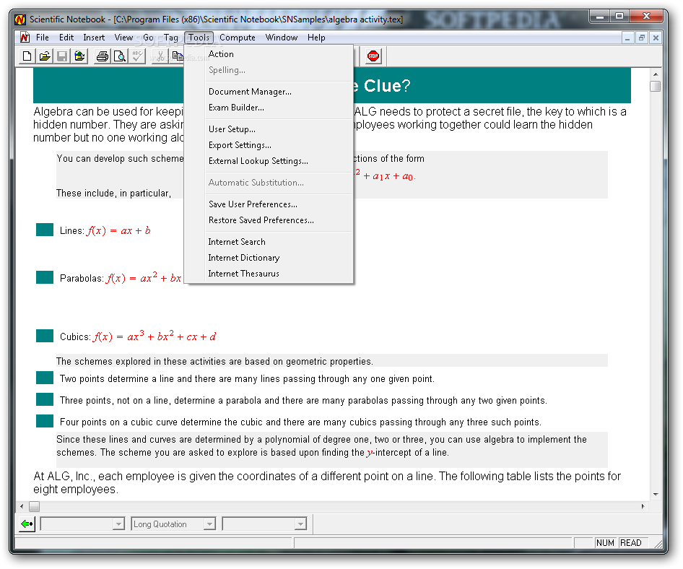This screenshot has height=569, width=683.
Task: Close the inner document window
Action: (656, 38)
